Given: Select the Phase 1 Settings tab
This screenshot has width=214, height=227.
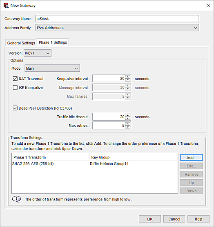Looking at the screenshot, I should pyautogui.click(x=53, y=42).
